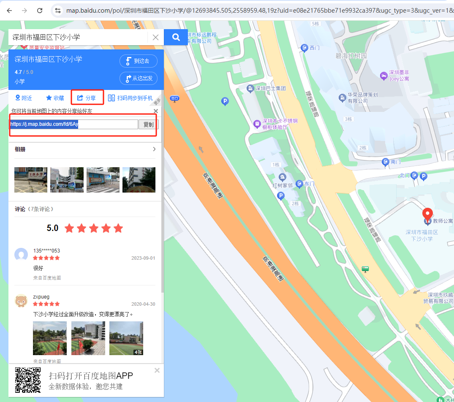Image resolution: width=454 pixels, height=402 pixels.
Task: Click 到这去 route button
Action: 139,61
